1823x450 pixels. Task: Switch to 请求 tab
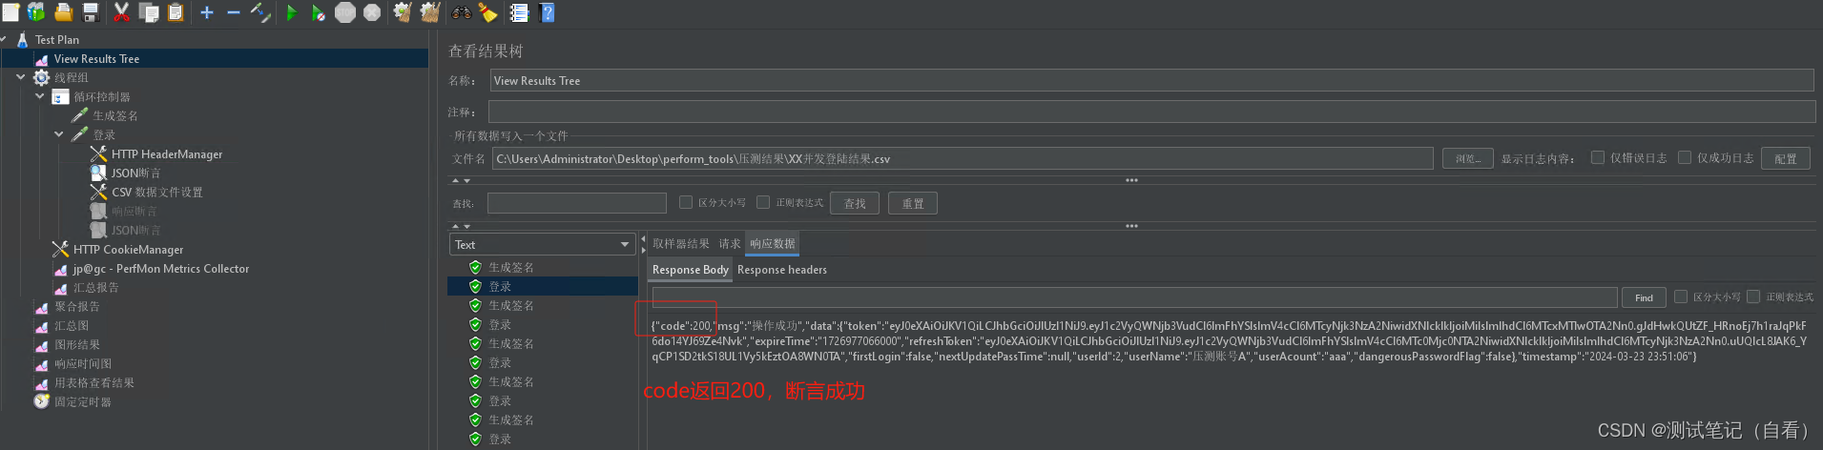[730, 244]
